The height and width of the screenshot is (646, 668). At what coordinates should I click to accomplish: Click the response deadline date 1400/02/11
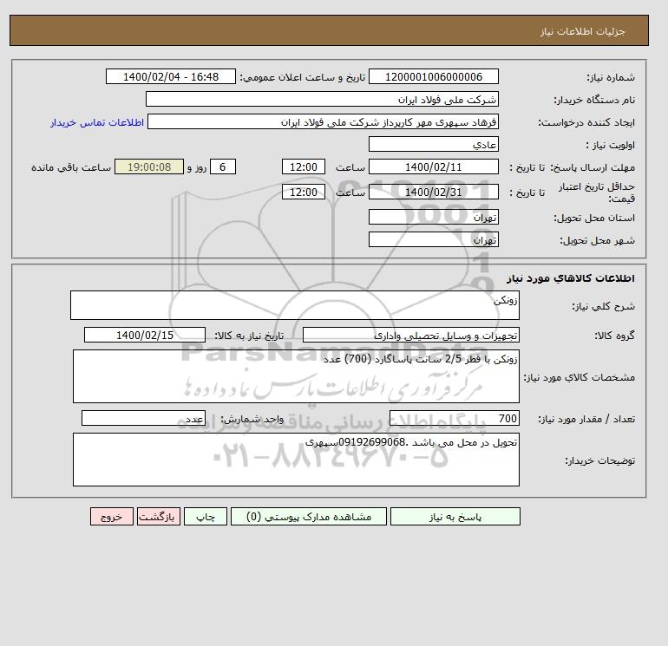[433, 167]
